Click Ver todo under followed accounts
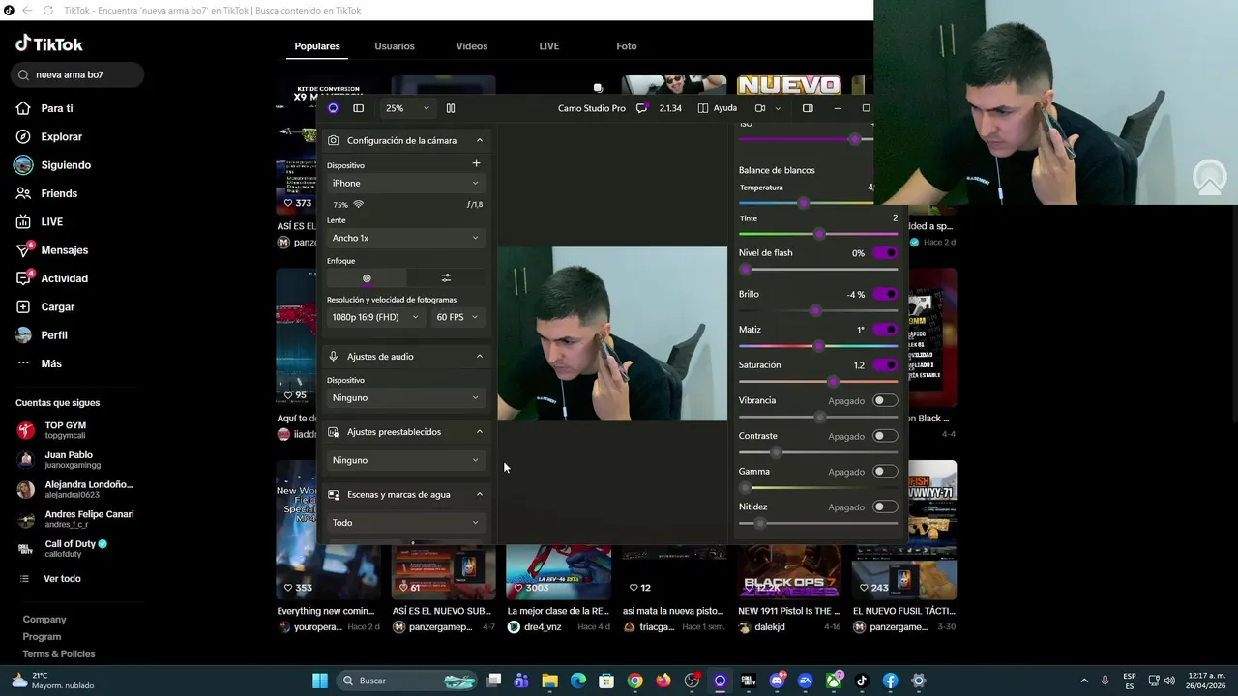 click(62, 579)
